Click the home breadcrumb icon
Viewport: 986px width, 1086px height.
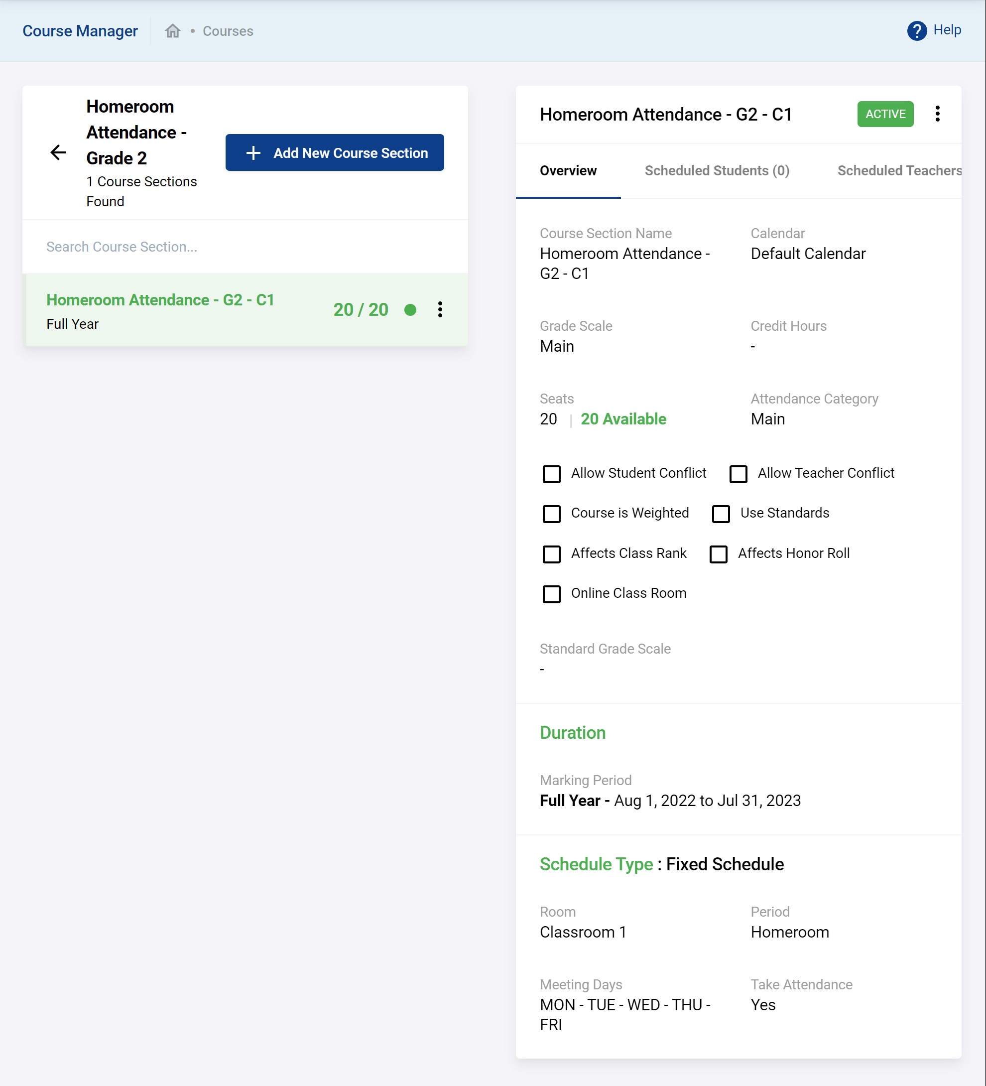(x=172, y=31)
